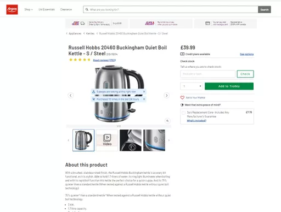The height and width of the screenshot is (212, 281).
Task: Open the Read reviews link
Action: tap(104, 60)
